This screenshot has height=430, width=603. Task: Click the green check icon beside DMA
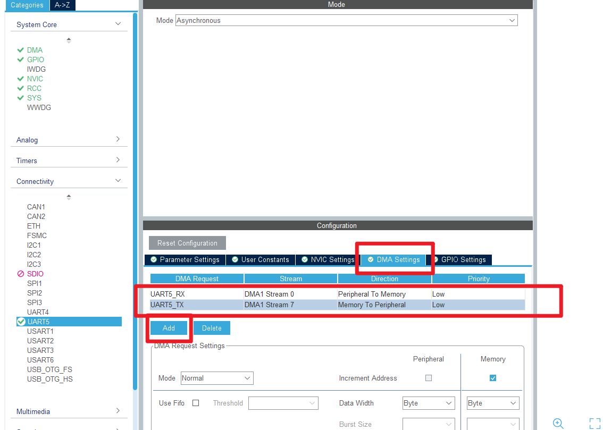[21, 50]
